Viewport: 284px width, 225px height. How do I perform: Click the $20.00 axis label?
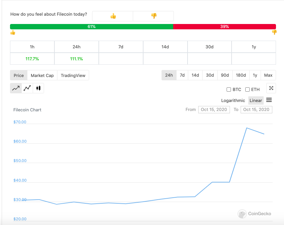point(20,219)
